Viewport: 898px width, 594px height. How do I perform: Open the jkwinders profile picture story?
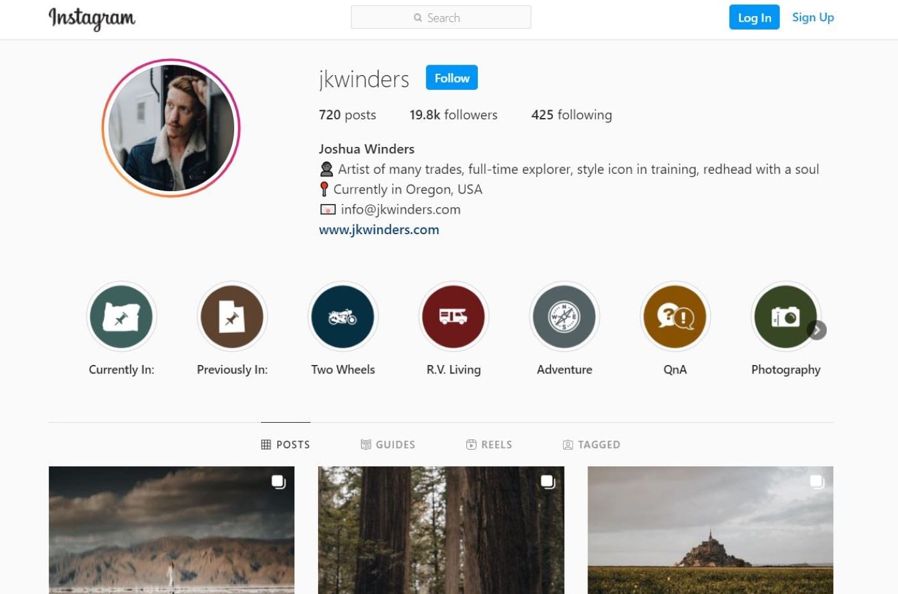click(171, 128)
